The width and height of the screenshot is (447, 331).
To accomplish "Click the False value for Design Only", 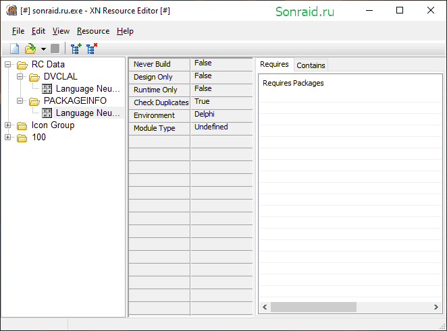I will click(x=203, y=76).
